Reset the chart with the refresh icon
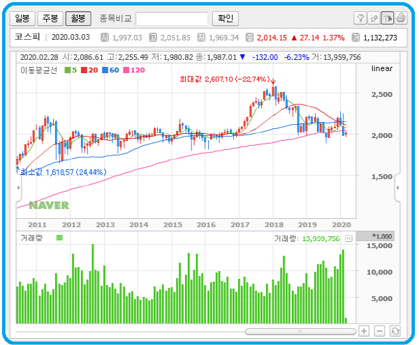 click(x=395, y=331)
